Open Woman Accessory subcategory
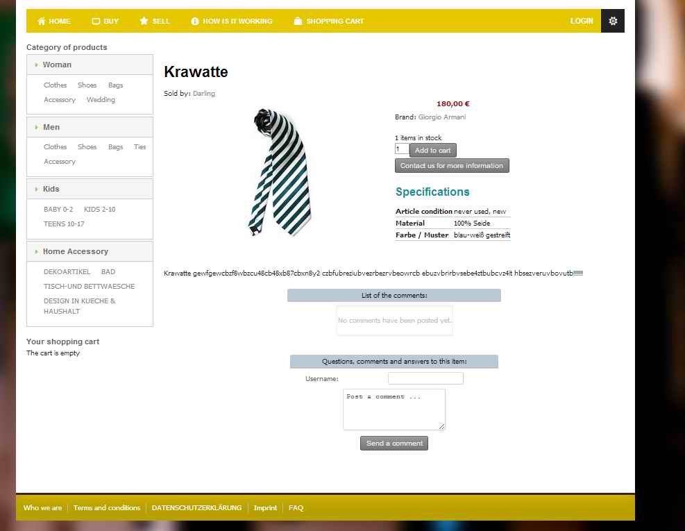The height and width of the screenshot is (531, 685). pos(60,100)
